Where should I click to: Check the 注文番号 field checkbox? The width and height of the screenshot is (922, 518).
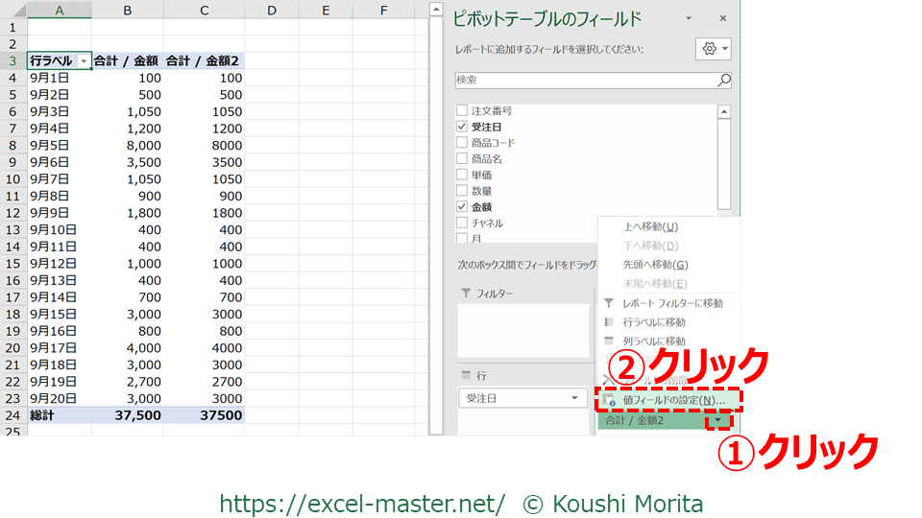pos(463,110)
